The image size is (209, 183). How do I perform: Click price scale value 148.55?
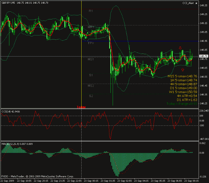coord(204,77)
